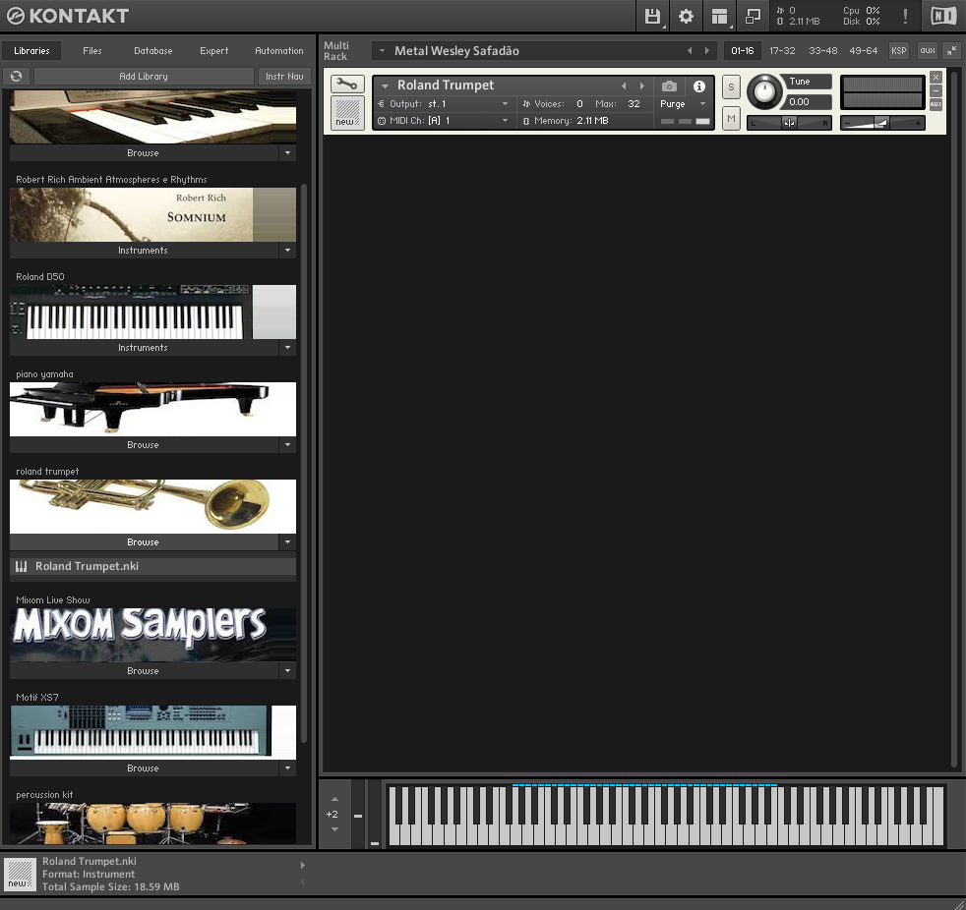Toggle Instr Nav pane
966x910 pixels.
[x=284, y=76]
